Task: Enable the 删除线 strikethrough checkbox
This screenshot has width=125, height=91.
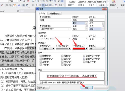Action: (x=40, y=56)
